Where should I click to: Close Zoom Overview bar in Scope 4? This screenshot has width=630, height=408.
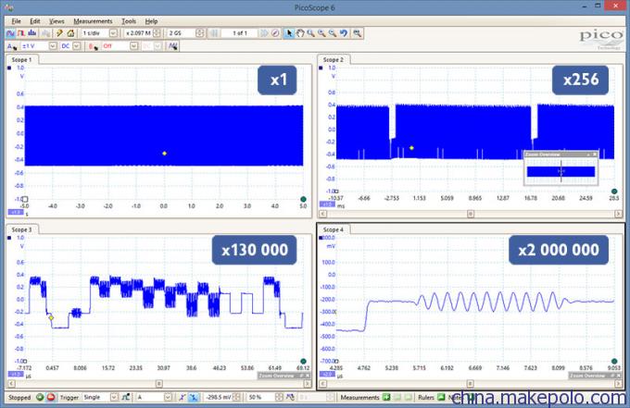pyautogui.click(x=619, y=376)
